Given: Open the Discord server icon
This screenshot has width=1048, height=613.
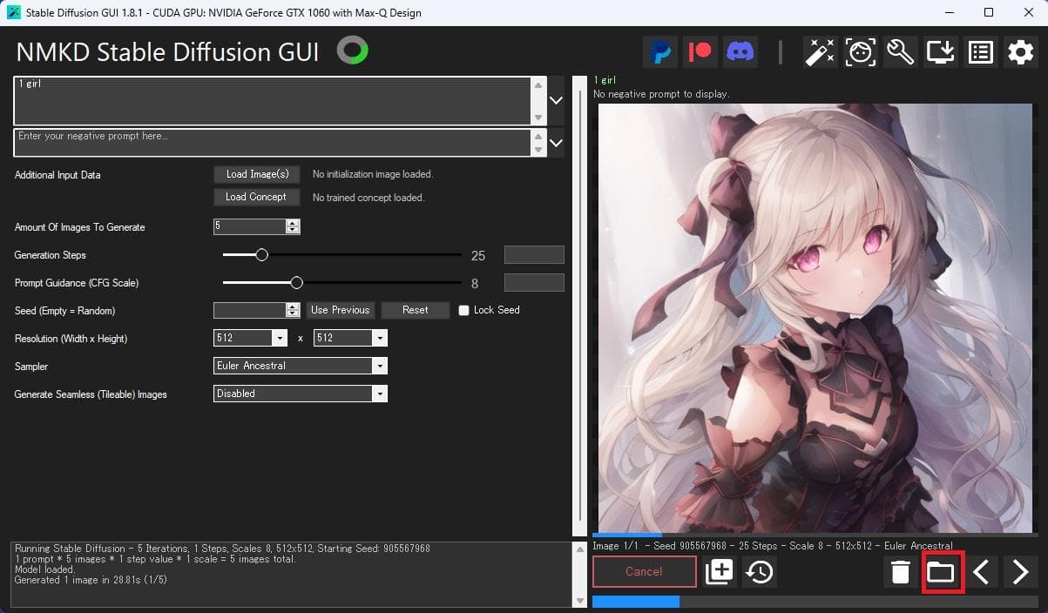Looking at the screenshot, I should click(740, 52).
